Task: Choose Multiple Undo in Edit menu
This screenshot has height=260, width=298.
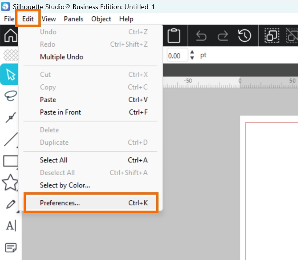Action: point(62,57)
